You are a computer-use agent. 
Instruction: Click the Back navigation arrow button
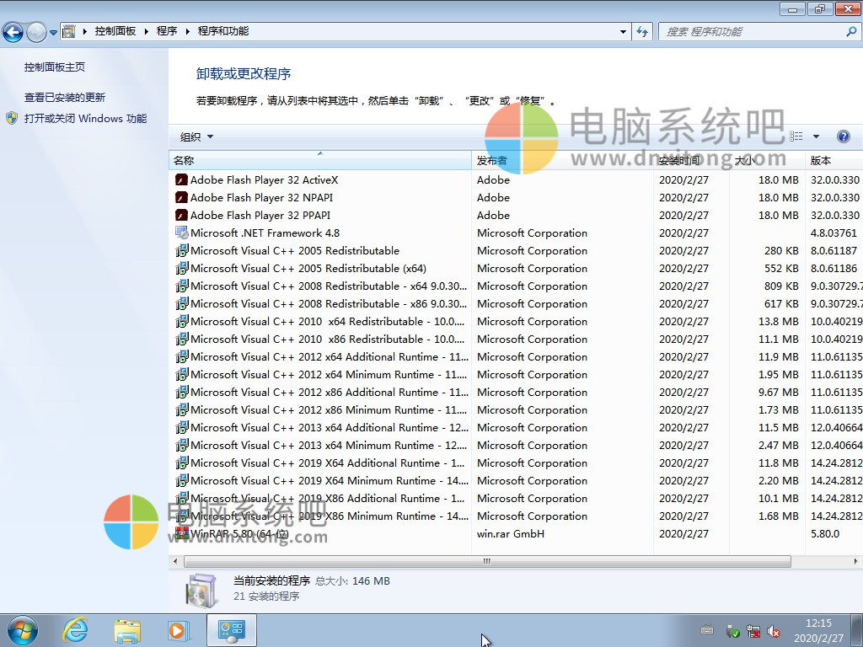coord(13,32)
